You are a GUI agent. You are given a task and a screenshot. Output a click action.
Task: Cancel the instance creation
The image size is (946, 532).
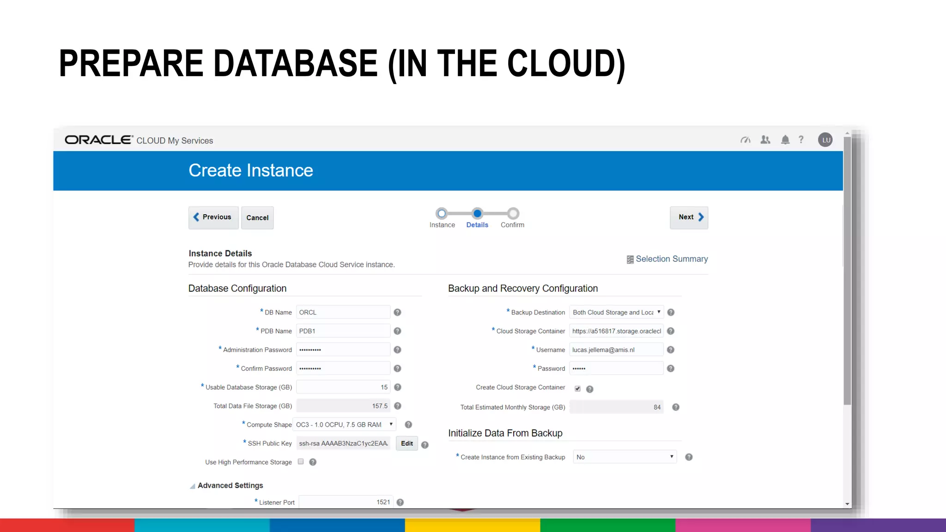257,218
